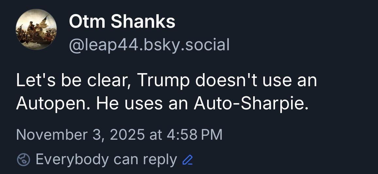Click the word "clear," in the post
The height and width of the screenshot is (174, 378).
tap(109, 81)
